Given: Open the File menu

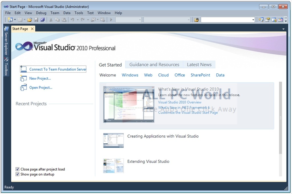Looking at the screenshot, I should click(x=8, y=13).
